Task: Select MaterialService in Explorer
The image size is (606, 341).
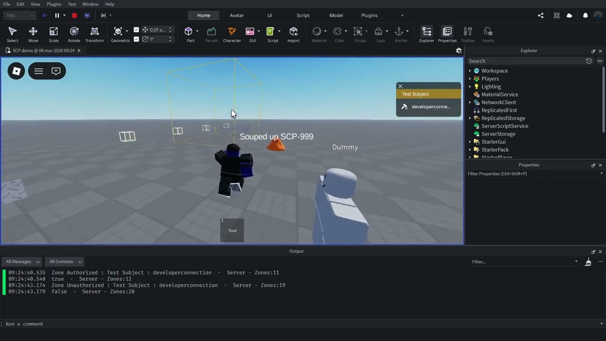Action: tap(499, 95)
